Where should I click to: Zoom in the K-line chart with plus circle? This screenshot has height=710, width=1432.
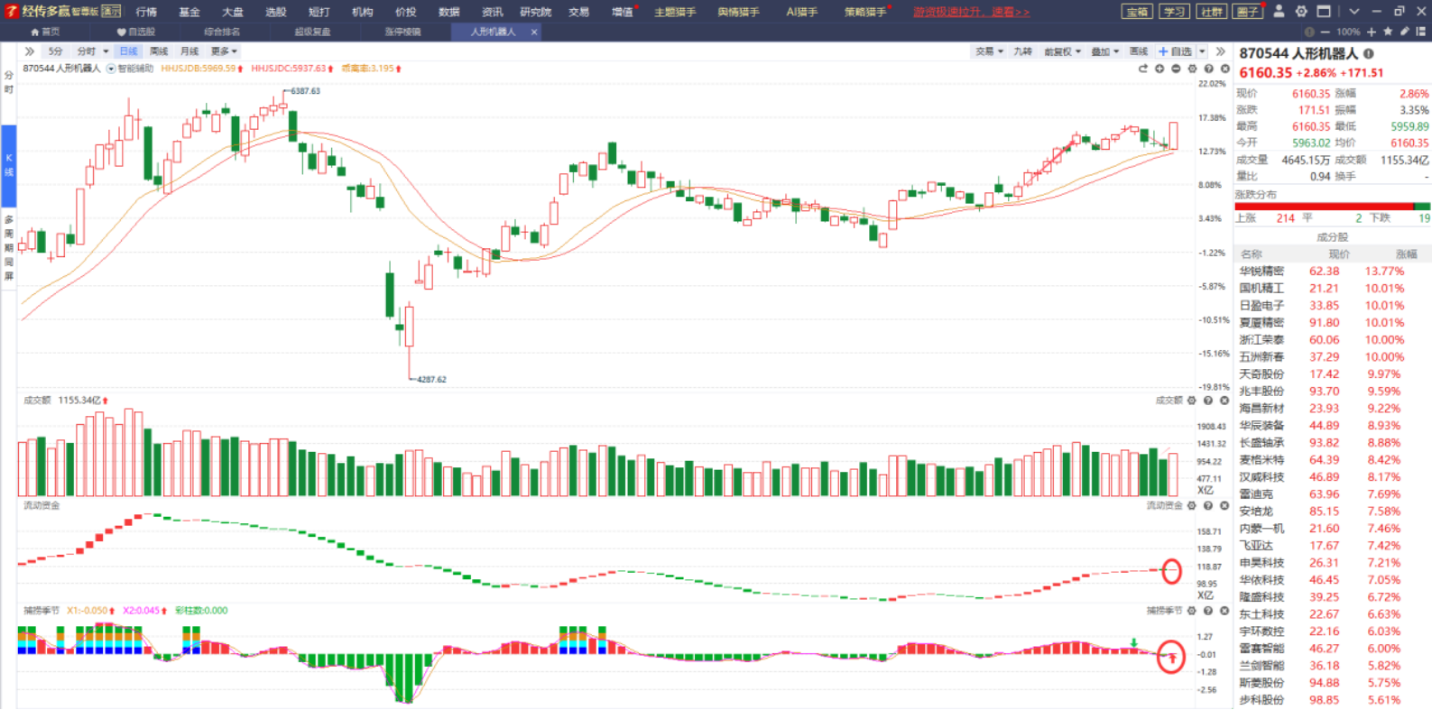(1159, 69)
